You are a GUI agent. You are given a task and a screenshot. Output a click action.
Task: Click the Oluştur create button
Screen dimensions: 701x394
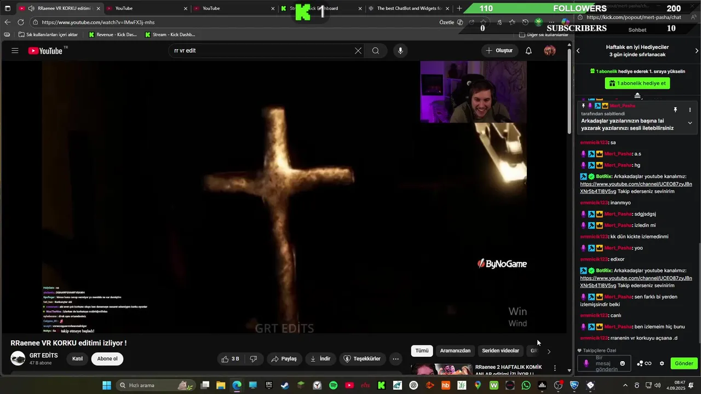point(499,50)
